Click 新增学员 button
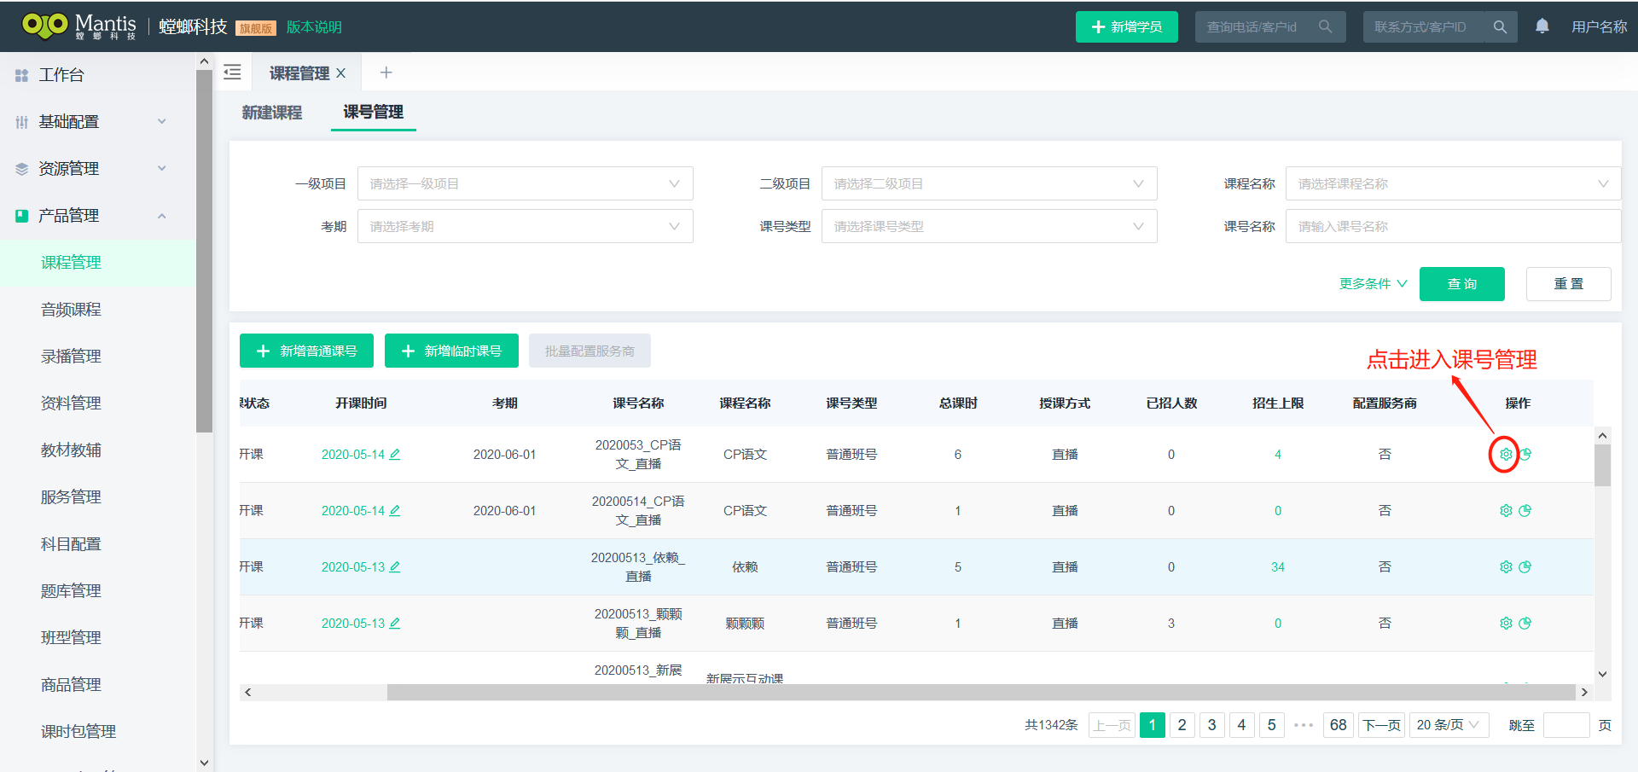The height and width of the screenshot is (772, 1638). point(1126,26)
